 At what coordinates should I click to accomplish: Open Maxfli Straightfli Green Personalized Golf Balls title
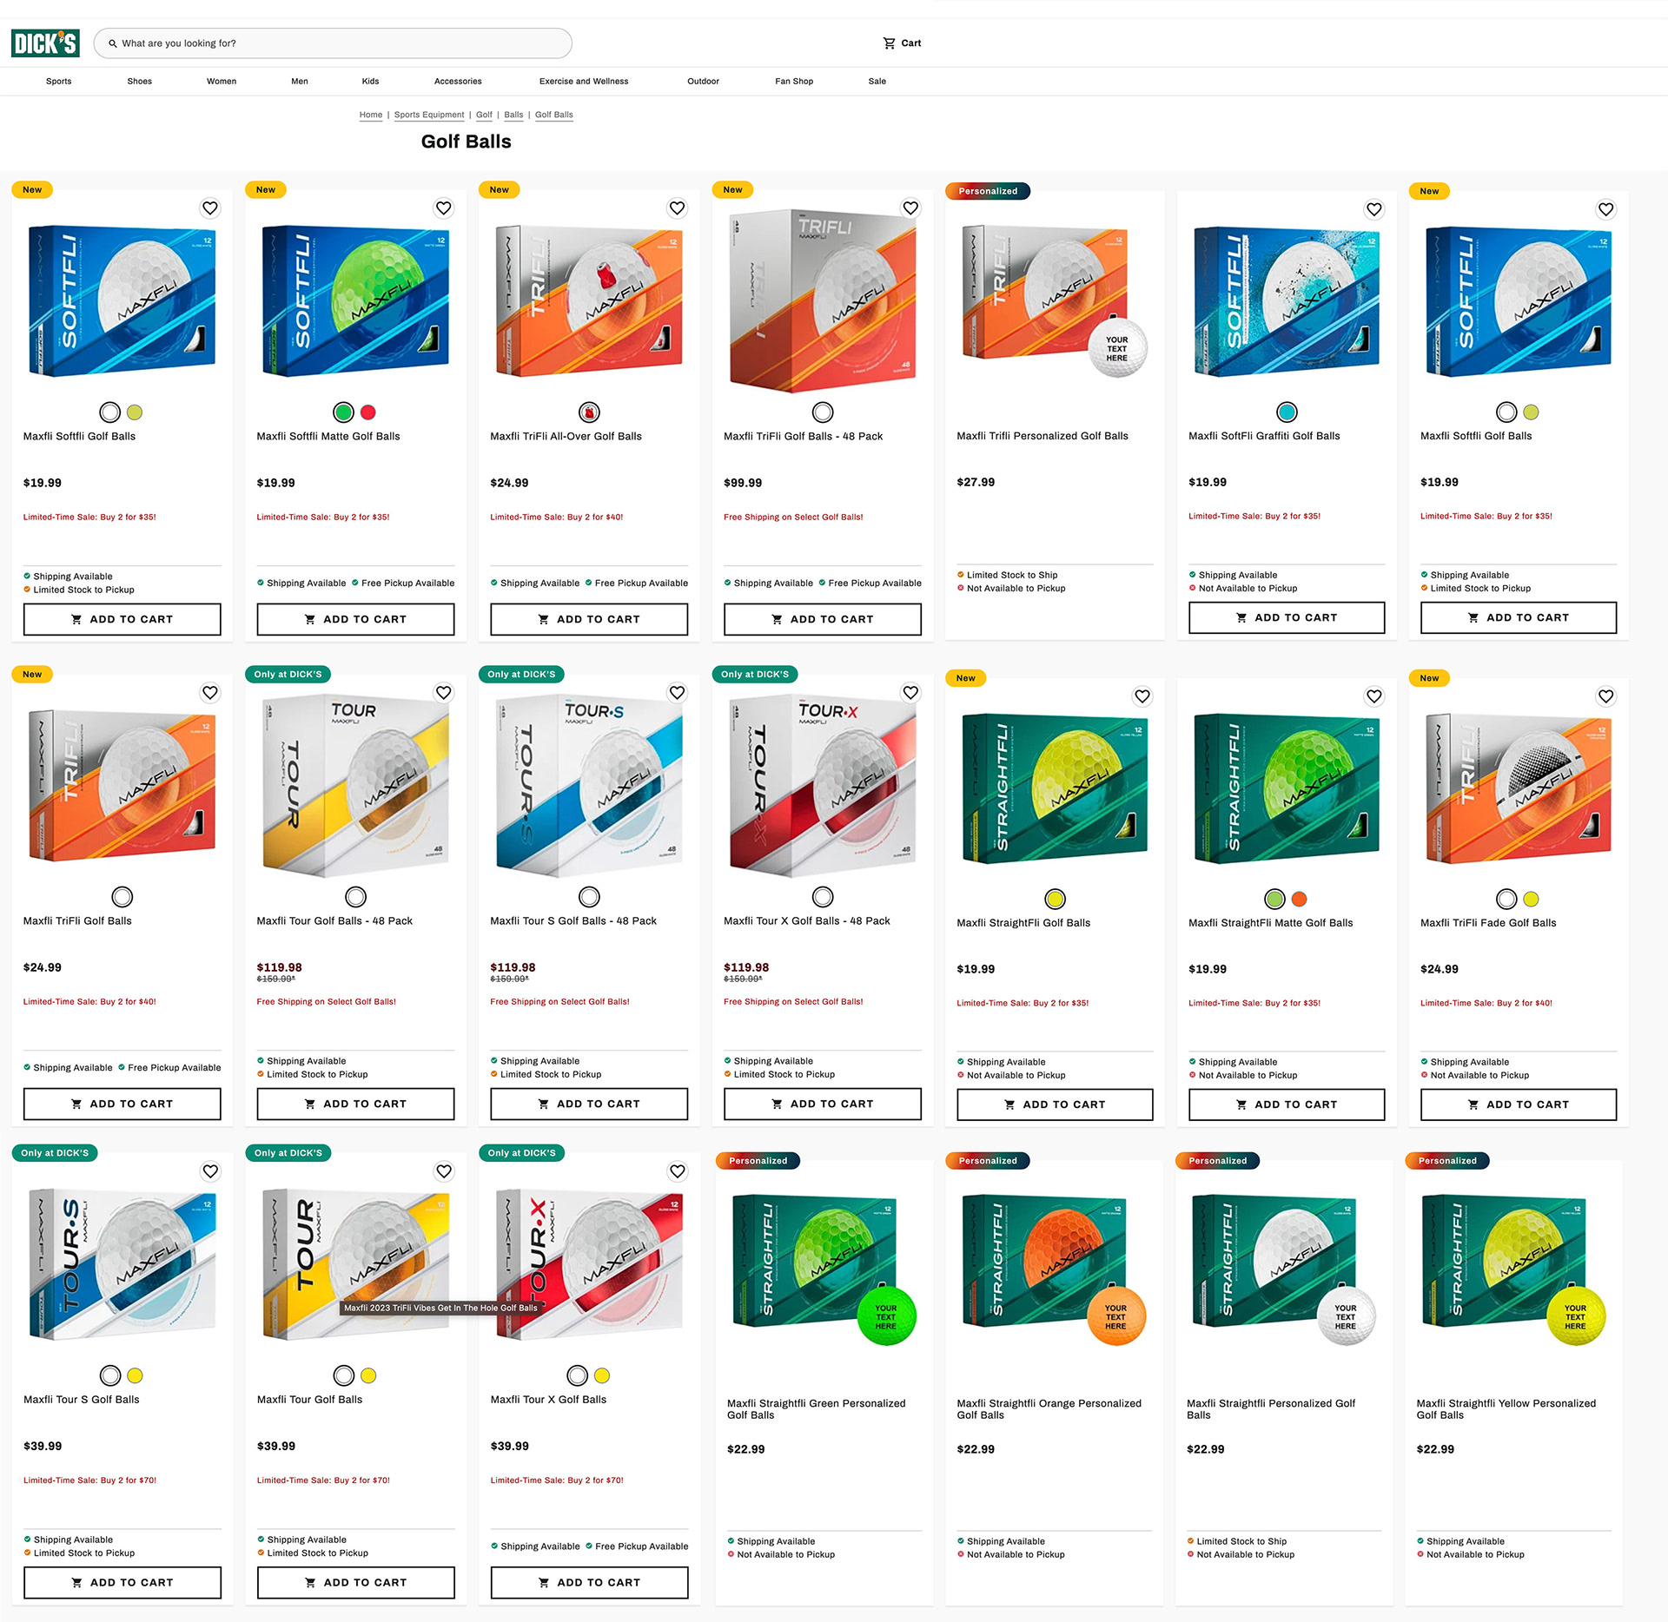tap(816, 1408)
